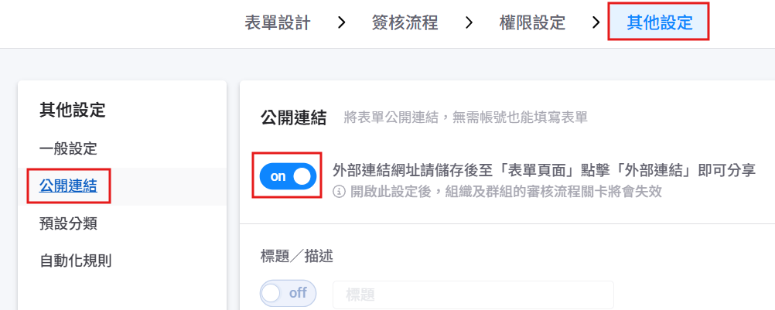The width and height of the screenshot is (775, 310).
Task: Turn off the 公開連結 on switch
Action: (288, 176)
